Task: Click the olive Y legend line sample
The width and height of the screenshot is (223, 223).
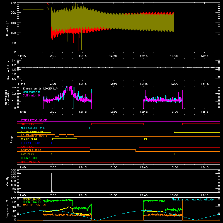Action: click(33, 10)
